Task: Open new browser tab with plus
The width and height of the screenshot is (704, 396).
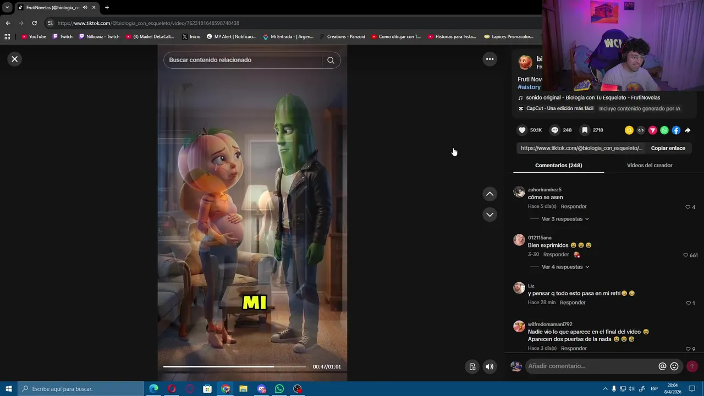Action: 107,7
